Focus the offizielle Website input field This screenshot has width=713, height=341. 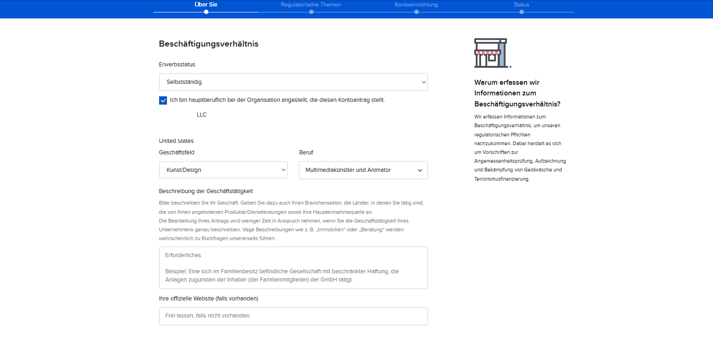click(x=293, y=316)
